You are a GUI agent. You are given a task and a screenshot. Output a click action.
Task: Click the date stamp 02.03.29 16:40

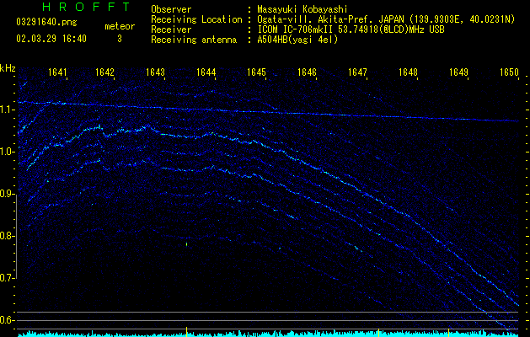[x=51, y=39]
